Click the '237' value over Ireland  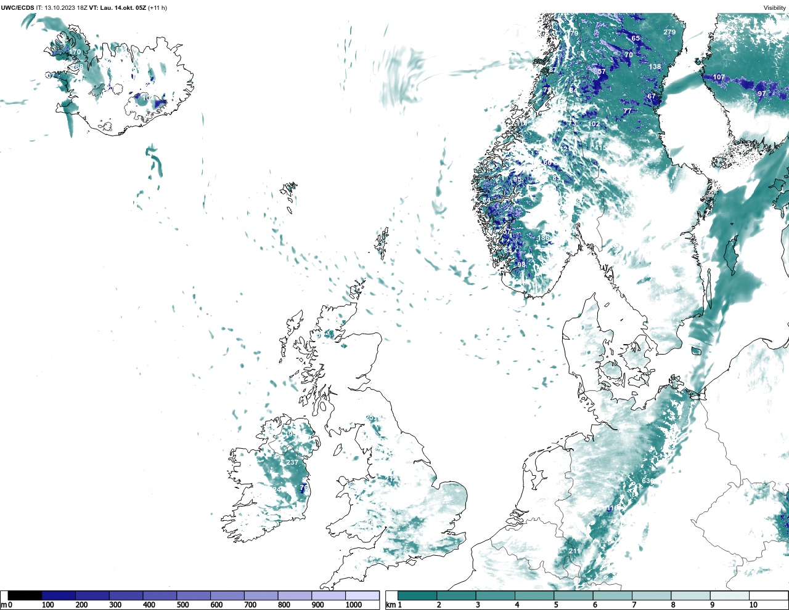point(292,462)
